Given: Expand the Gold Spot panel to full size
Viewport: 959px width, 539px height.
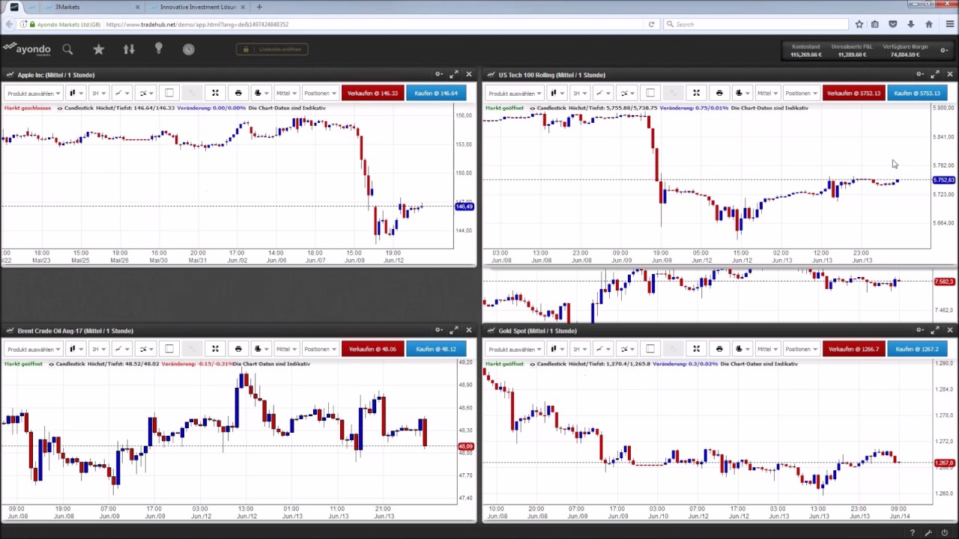Looking at the screenshot, I should coord(935,330).
